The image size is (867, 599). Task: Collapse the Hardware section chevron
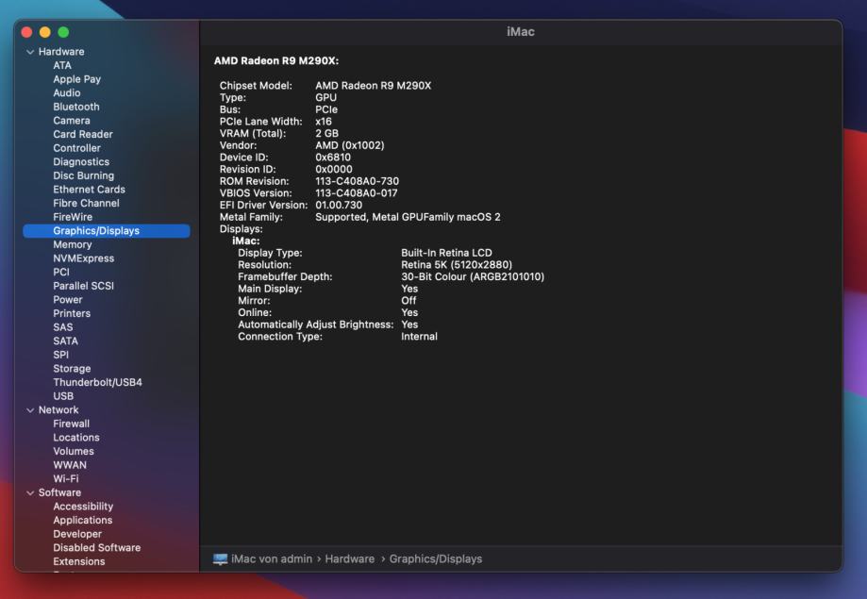click(x=30, y=52)
